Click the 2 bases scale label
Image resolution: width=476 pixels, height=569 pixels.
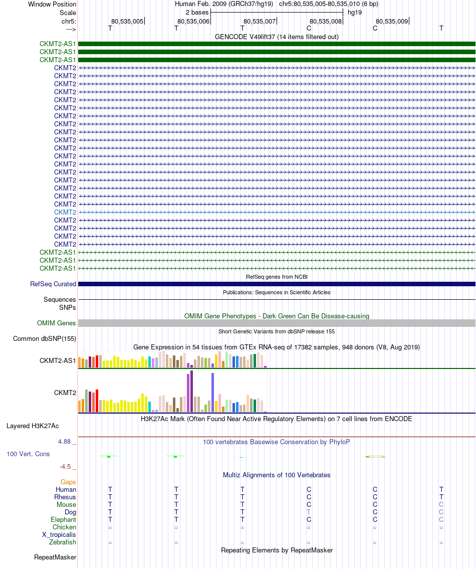coord(197,13)
